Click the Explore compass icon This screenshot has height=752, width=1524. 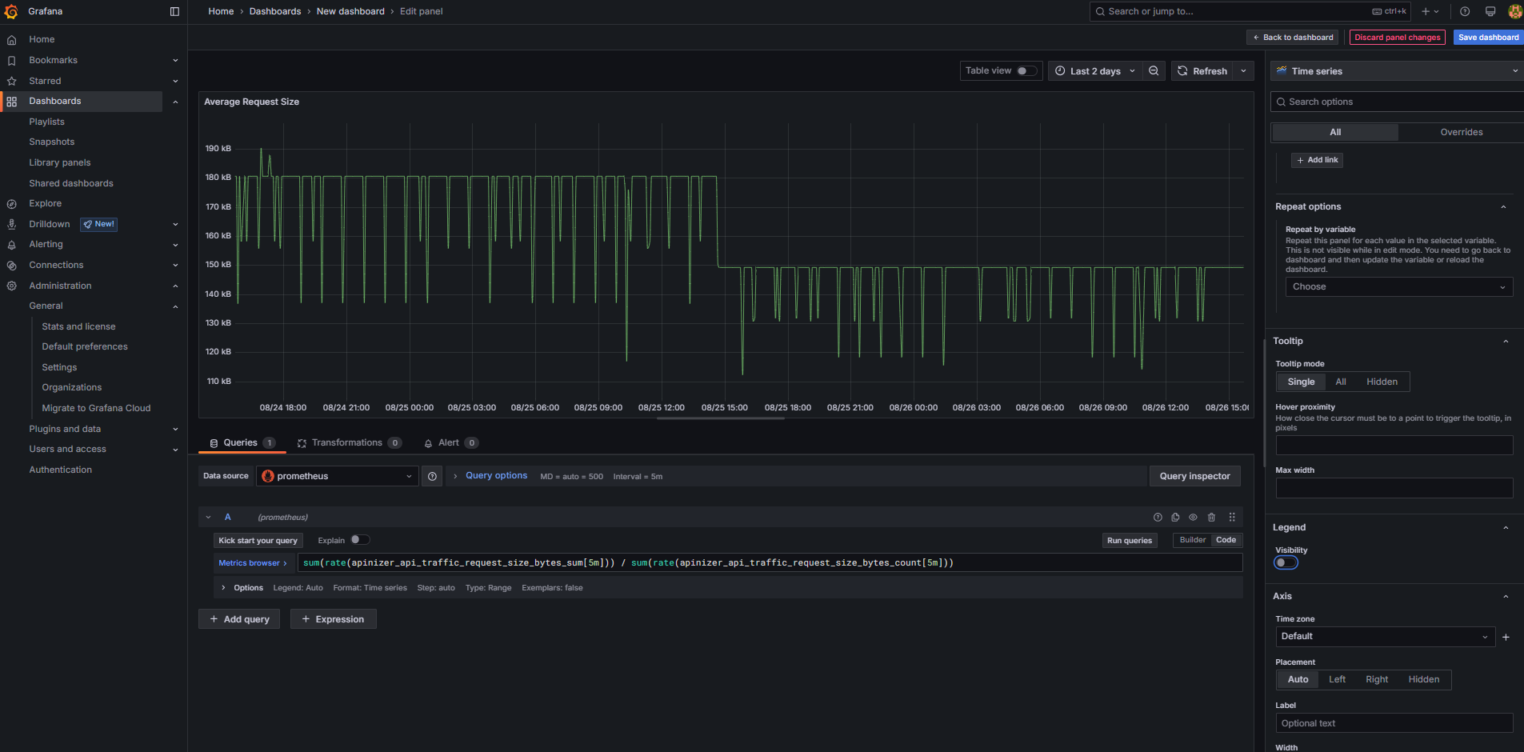[11, 204]
